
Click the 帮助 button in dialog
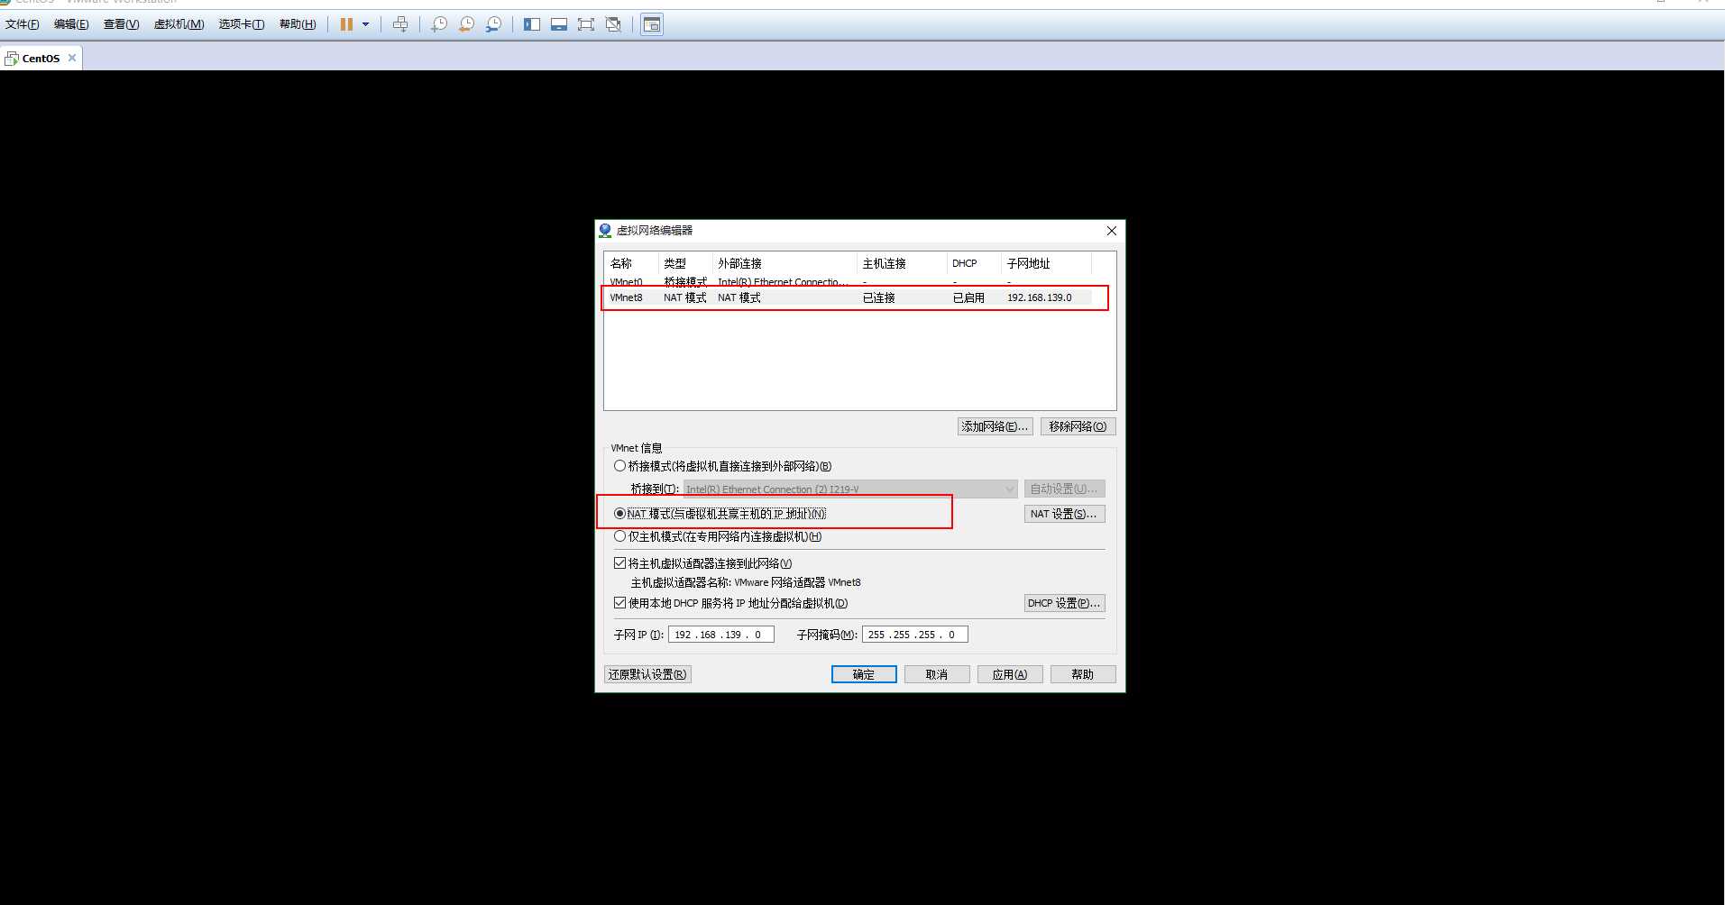pos(1083,674)
